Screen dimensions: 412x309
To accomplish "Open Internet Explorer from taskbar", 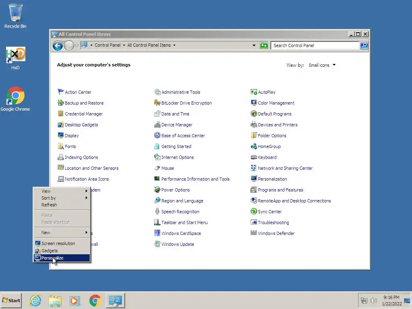I will (x=35, y=301).
